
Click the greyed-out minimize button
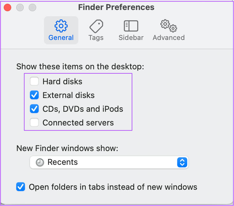[x=20, y=7]
